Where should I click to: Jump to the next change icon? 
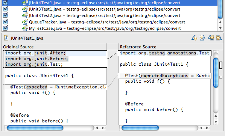211,38
